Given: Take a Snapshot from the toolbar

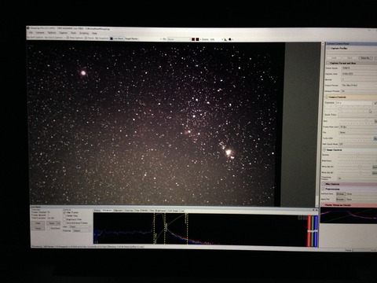Looking at the screenshot, I should pos(102,39).
